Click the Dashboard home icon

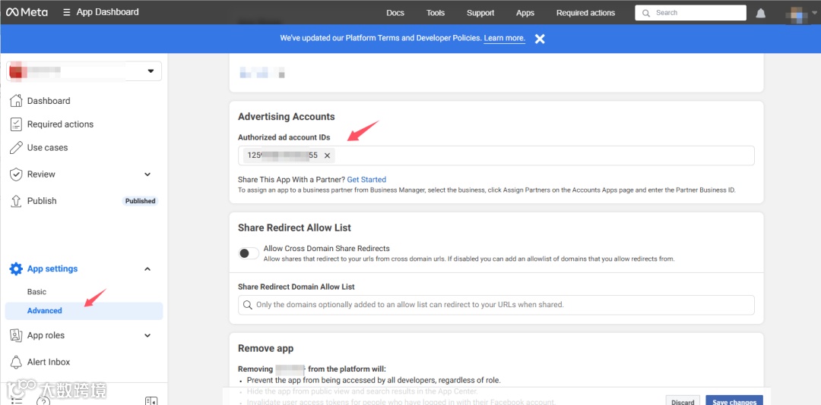16,101
